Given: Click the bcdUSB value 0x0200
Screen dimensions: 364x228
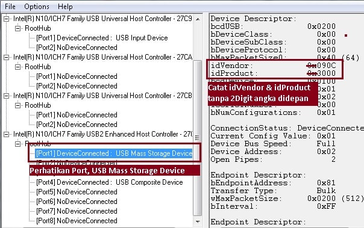Looking at the screenshot, I should pos(322,26).
